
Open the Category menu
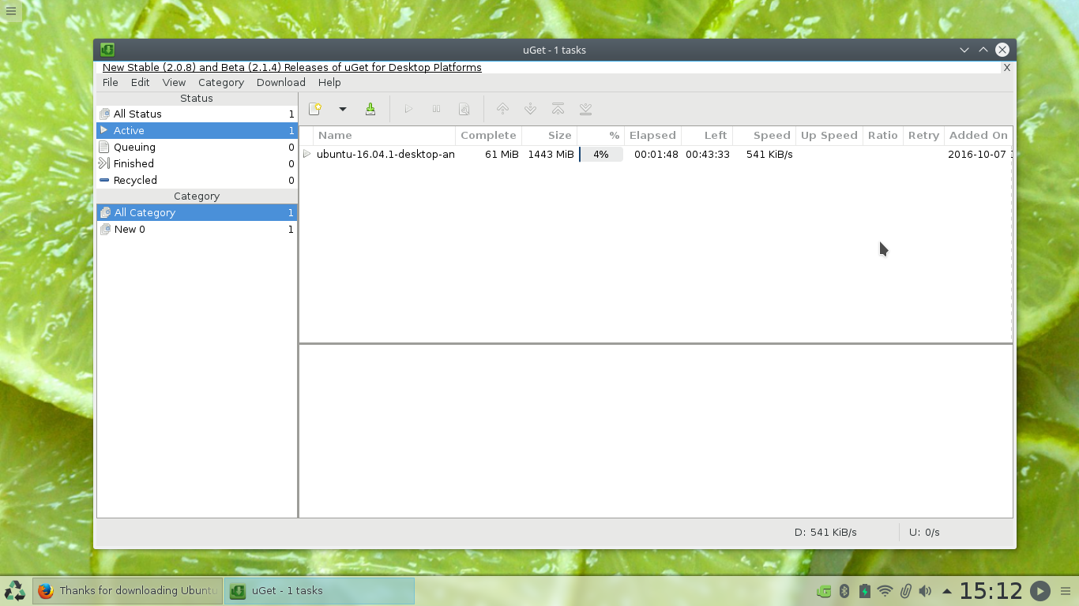(x=221, y=82)
